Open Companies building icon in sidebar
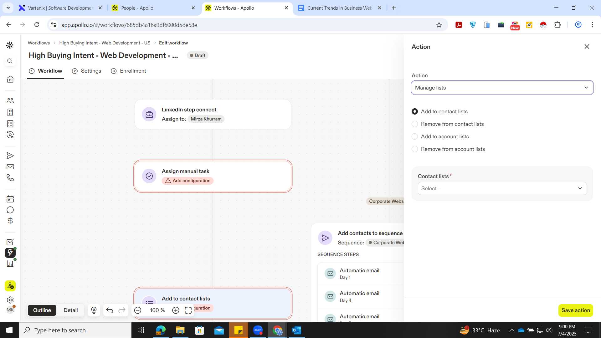Screen dimensions: 601x338 coord(10,112)
